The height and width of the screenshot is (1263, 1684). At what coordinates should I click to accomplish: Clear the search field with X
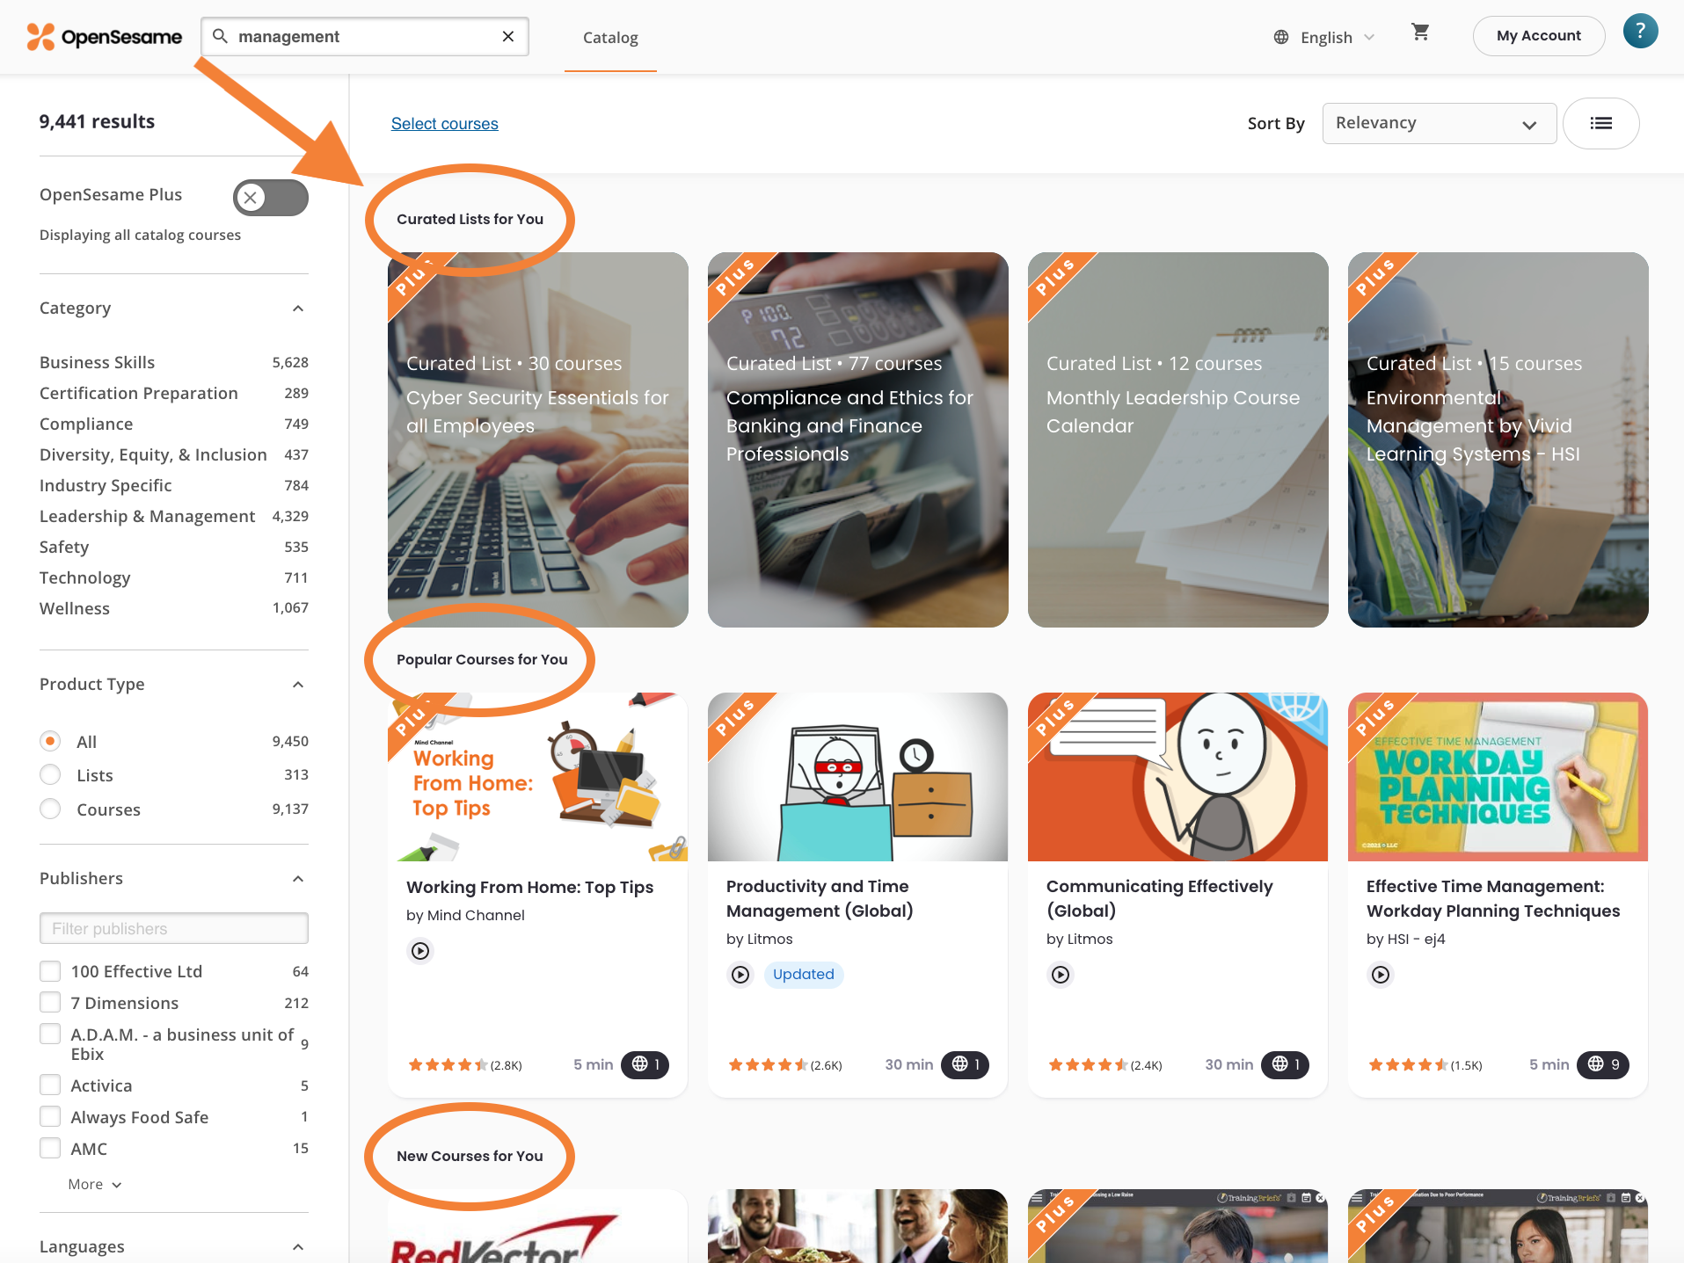[508, 36]
